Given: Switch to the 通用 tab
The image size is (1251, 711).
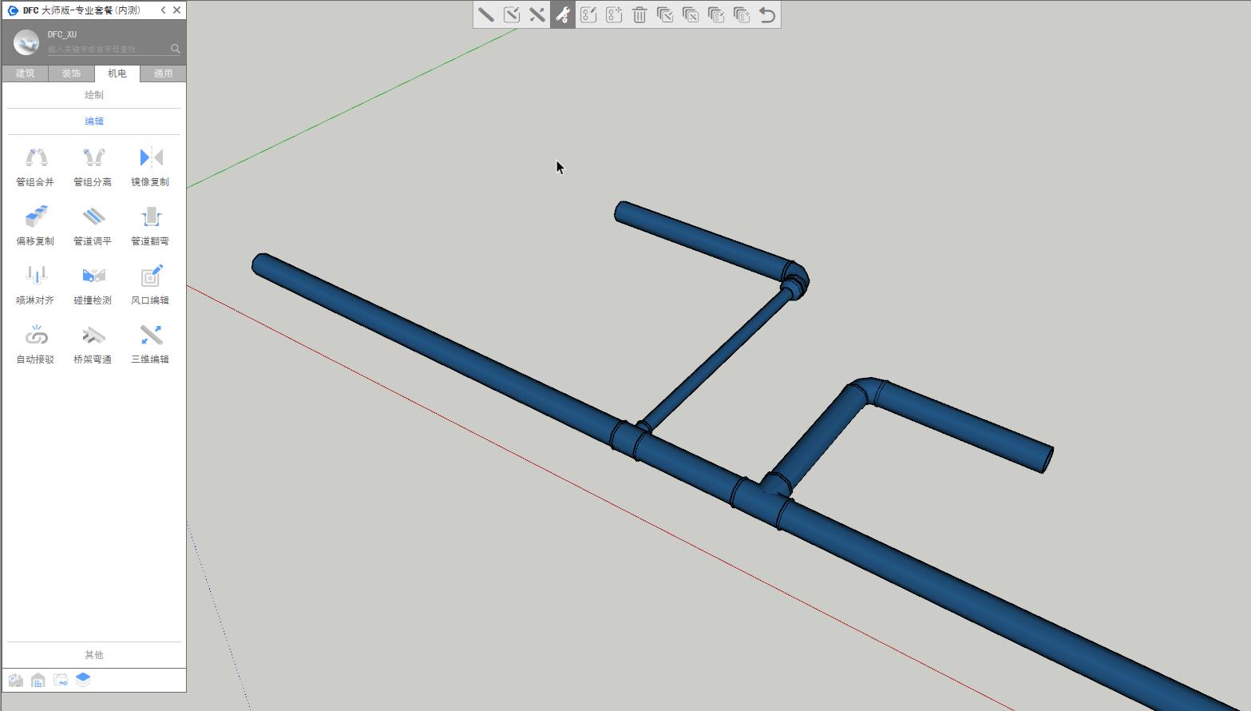Looking at the screenshot, I should click(163, 73).
